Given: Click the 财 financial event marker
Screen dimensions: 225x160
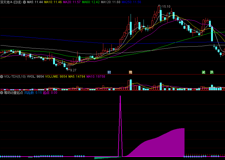Looking at the screenshot, I should click(109, 72).
